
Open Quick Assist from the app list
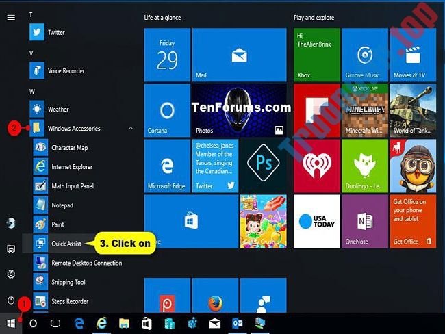66,244
